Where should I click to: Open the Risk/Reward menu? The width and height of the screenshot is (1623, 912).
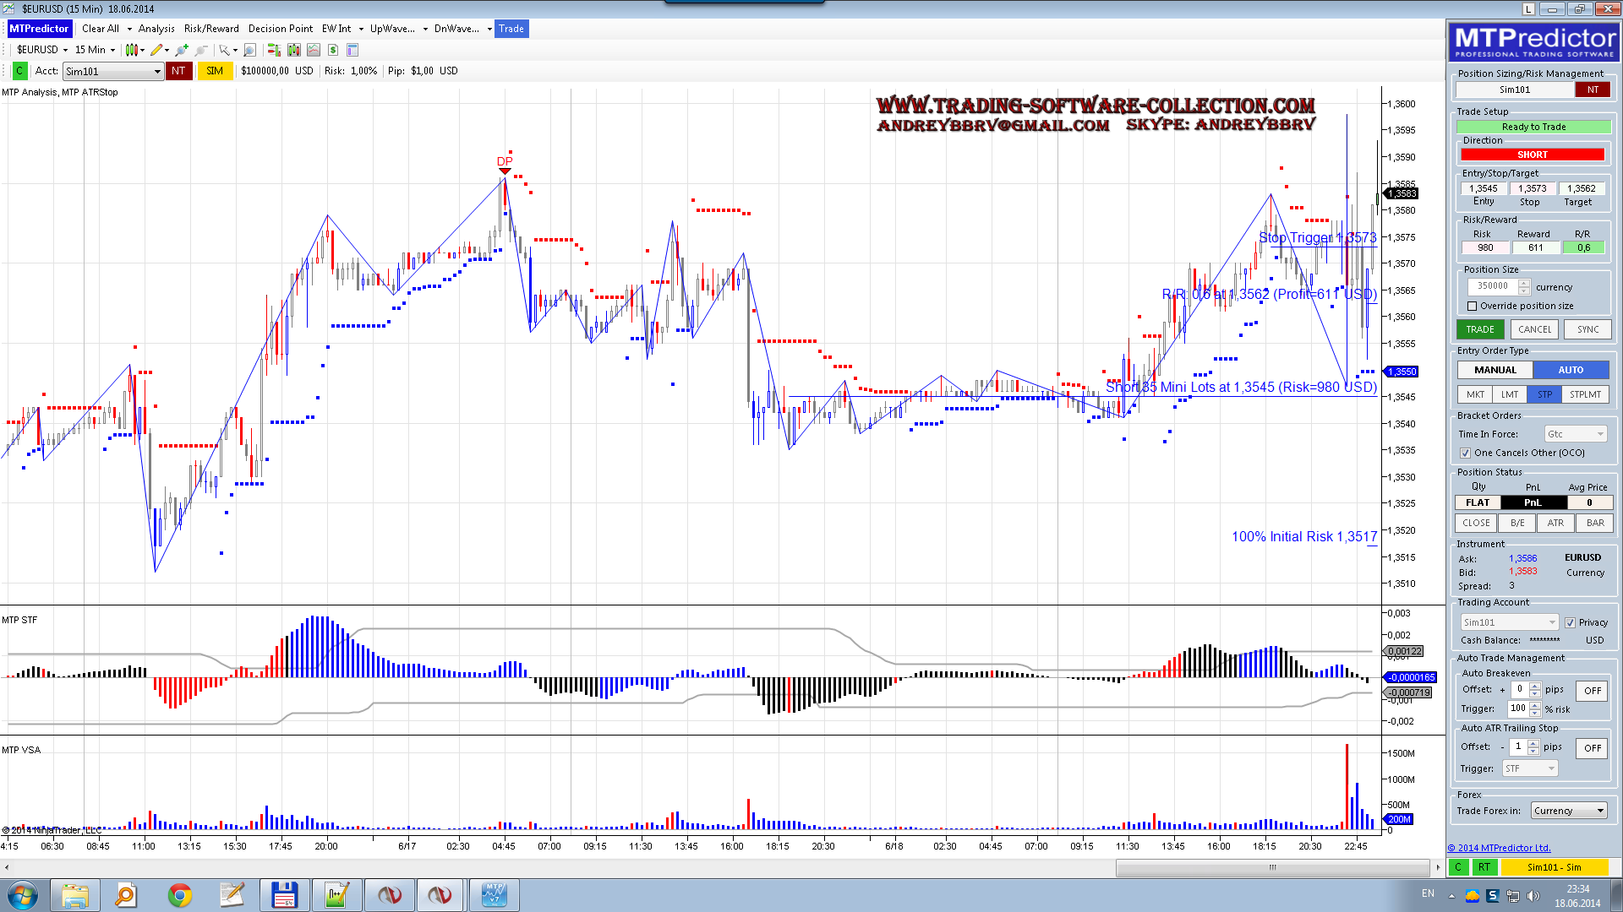pos(211,29)
